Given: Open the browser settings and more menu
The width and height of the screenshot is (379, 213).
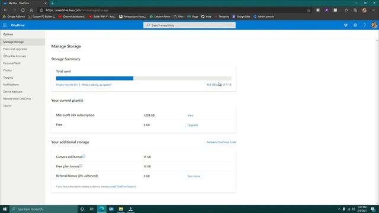Looking at the screenshot, I should pos(373,10).
